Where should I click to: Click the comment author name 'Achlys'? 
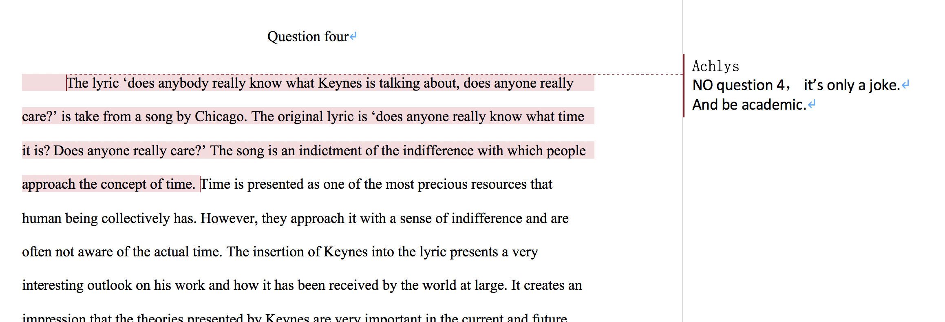click(716, 66)
